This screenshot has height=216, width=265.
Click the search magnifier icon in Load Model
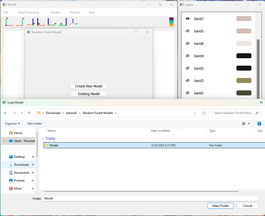(257, 113)
